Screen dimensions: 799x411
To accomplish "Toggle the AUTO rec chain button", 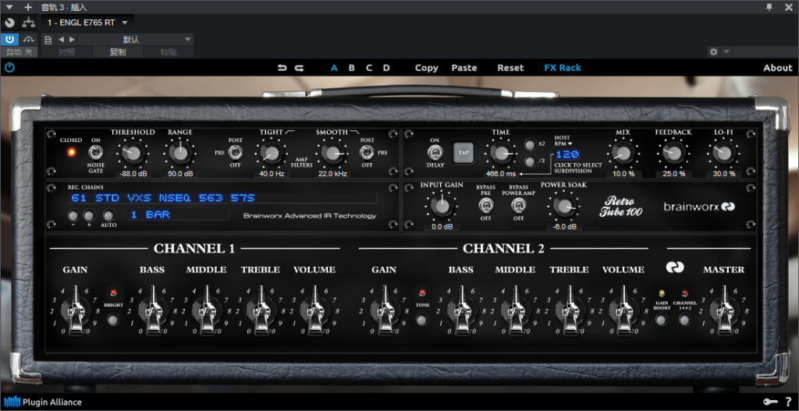I will point(108,215).
